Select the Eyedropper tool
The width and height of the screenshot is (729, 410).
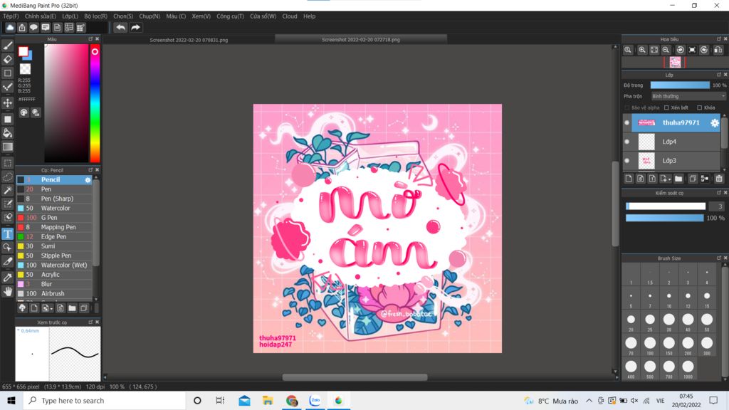[x=7, y=278]
